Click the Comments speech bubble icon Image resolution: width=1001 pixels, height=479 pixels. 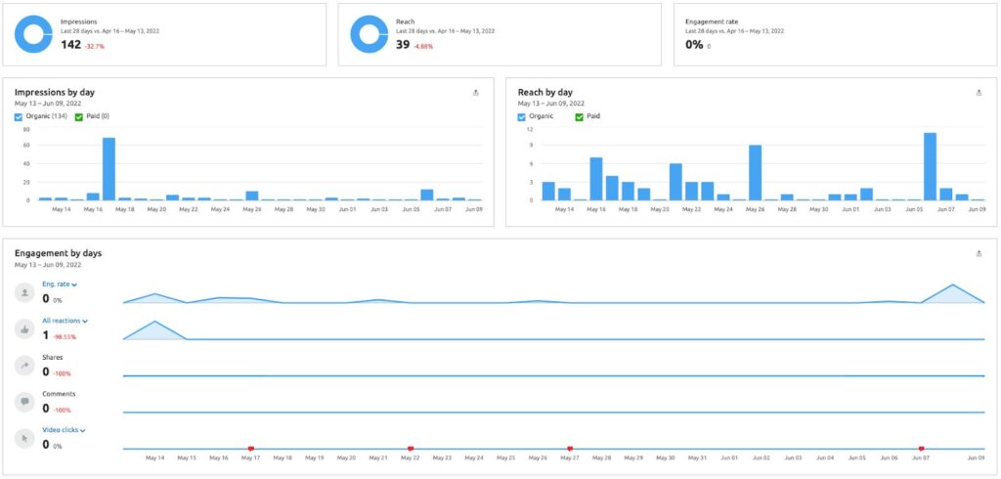[26, 402]
